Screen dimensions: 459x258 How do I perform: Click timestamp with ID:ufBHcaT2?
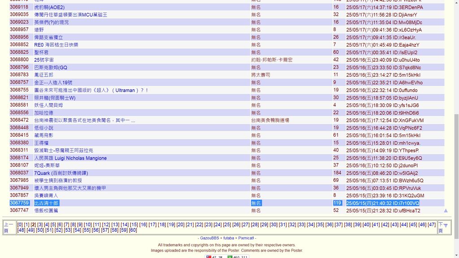tap(383, 211)
